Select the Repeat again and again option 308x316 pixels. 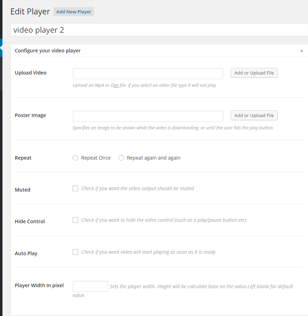(x=121, y=158)
